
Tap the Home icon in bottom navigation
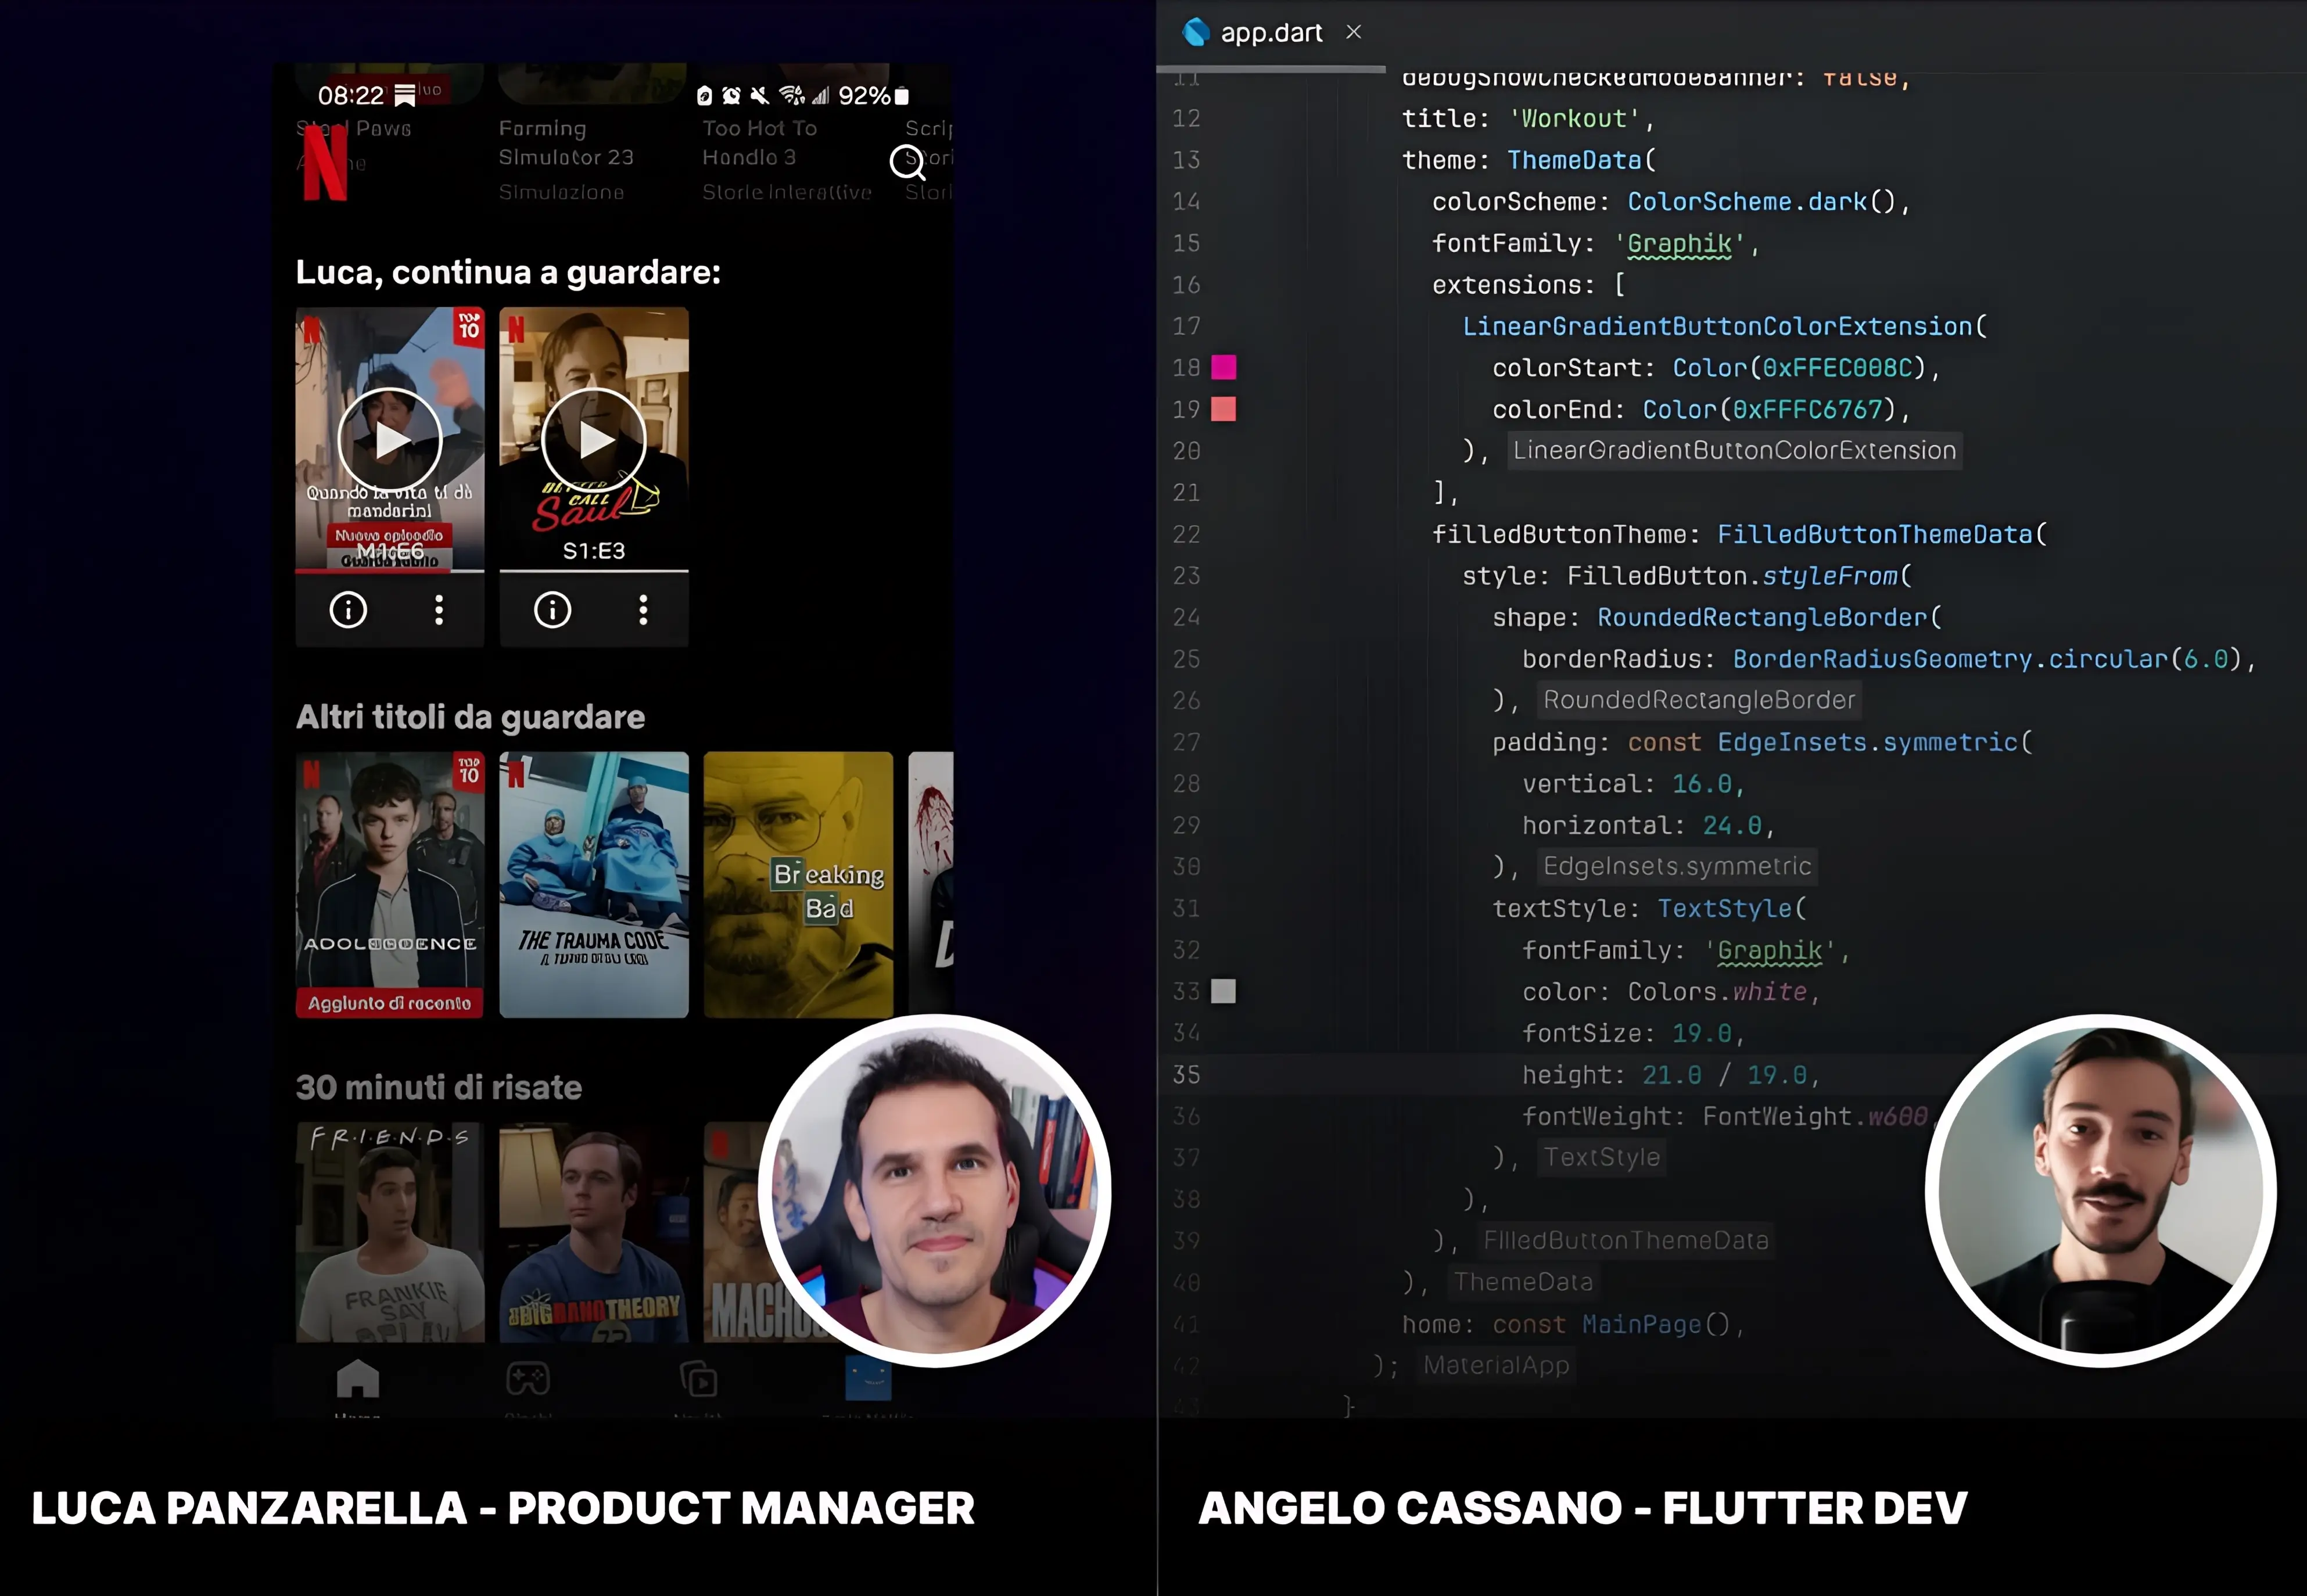(357, 1381)
